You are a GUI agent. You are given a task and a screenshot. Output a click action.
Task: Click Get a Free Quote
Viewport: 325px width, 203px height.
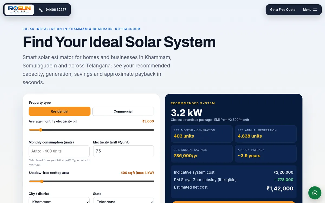(283, 10)
